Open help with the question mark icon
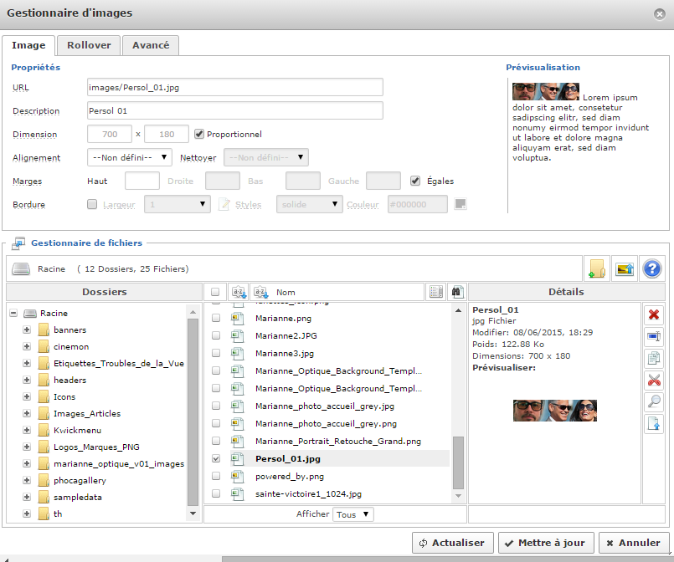 click(651, 268)
